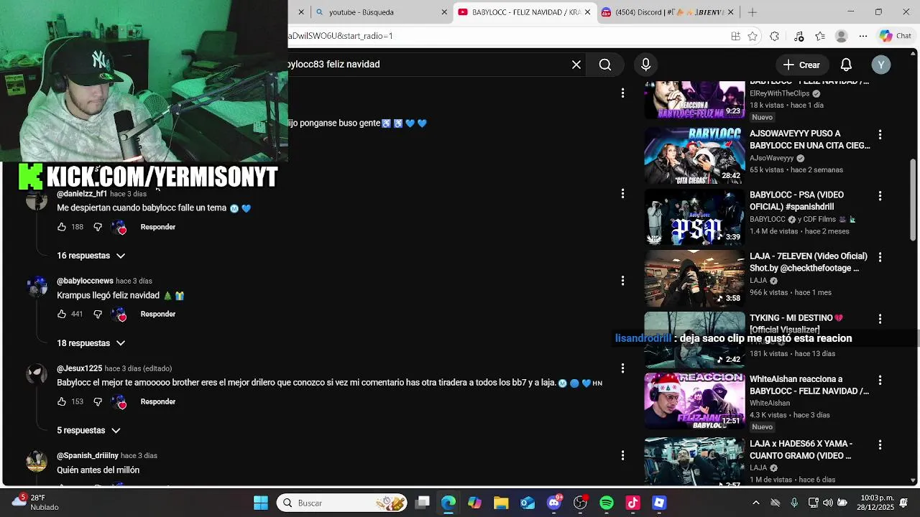Click the YouTube search magnifier button

(605, 65)
